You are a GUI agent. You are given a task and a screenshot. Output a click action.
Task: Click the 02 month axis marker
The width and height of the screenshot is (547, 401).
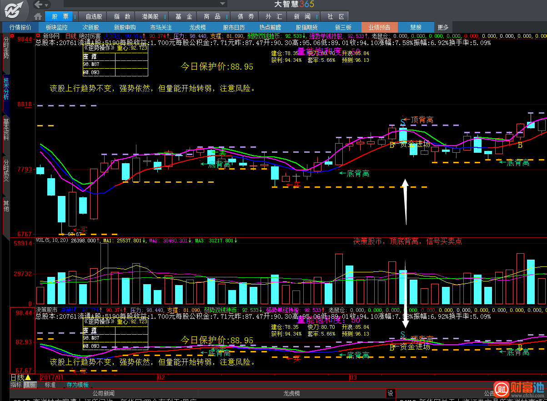coord(161,377)
